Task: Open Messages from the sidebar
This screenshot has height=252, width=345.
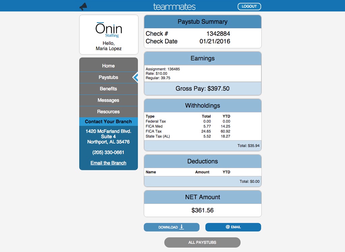Action: tap(108, 100)
